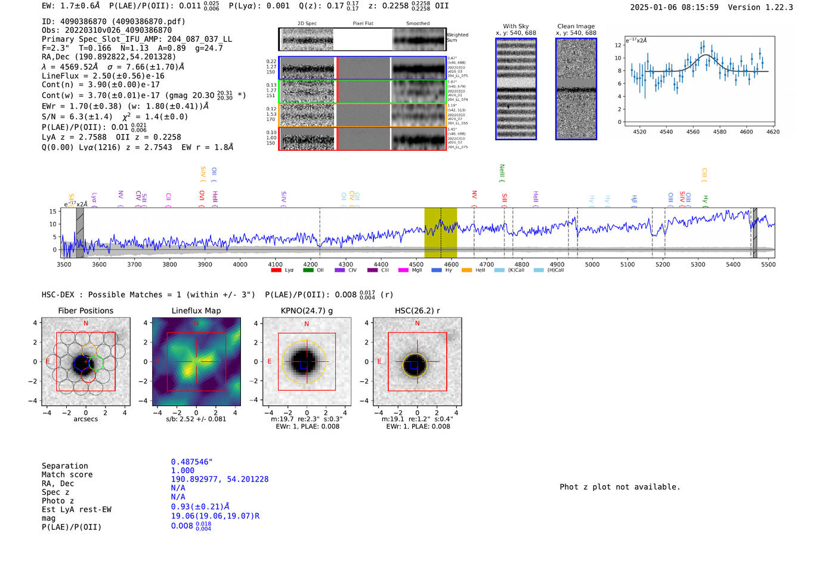Click the Clean Image cutout
This screenshot has height=568, width=835.
pyautogui.click(x=576, y=89)
